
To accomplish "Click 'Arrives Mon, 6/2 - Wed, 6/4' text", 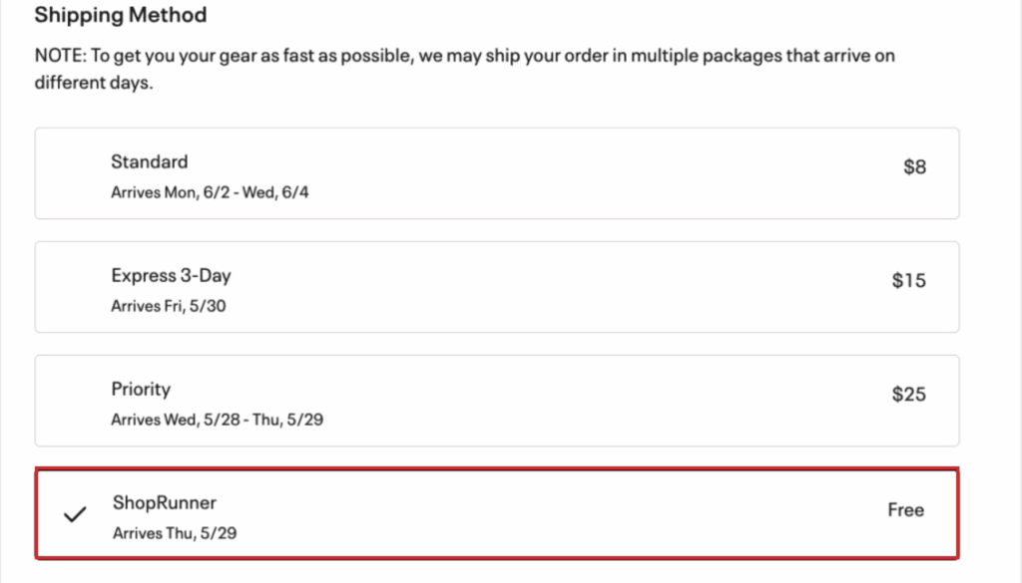I will pos(210,192).
